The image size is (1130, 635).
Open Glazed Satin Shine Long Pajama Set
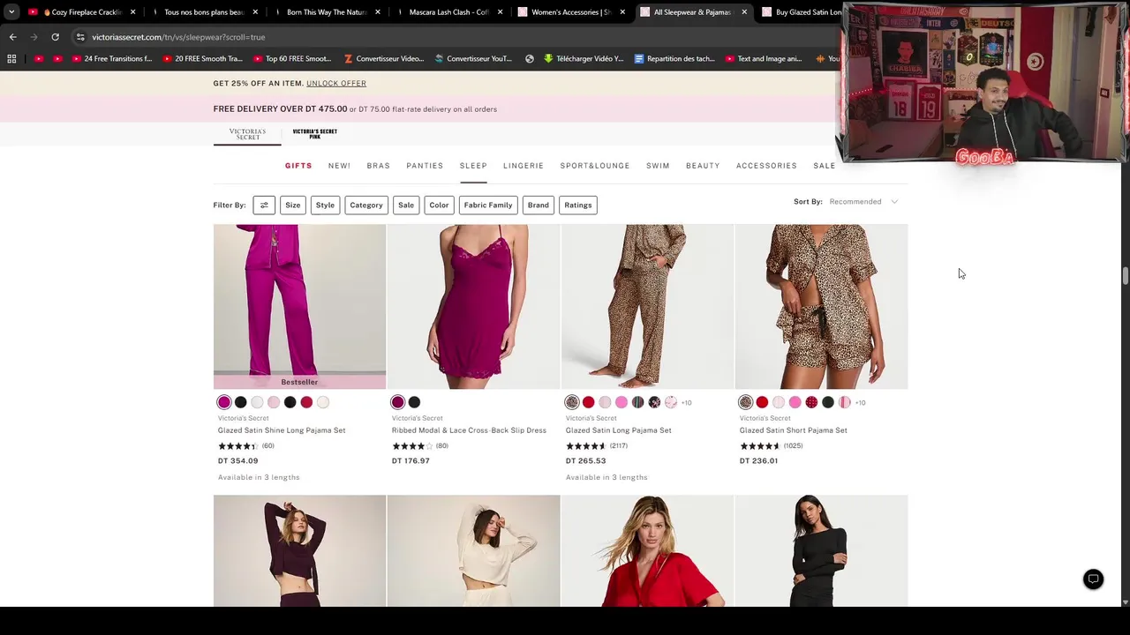pyautogui.click(x=282, y=430)
